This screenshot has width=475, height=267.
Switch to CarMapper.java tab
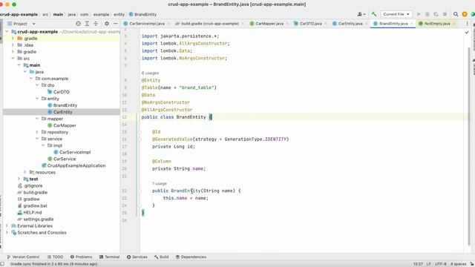point(269,24)
